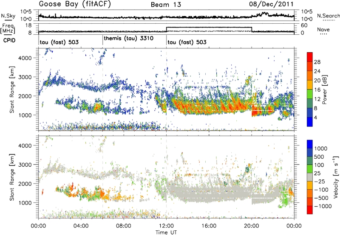Click the "themis (tau) 3310" CPID label
This screenshot has height=235, width=340.
pyautogui.click(x=129, y=39)
